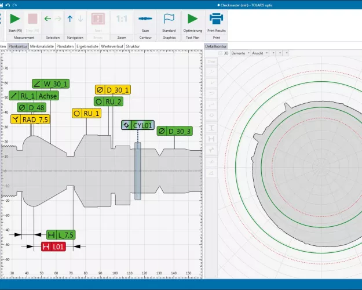The image size is (362, 290).
Task: Open the Ergebnisliste tab
Action: click(x=87, y=46)
